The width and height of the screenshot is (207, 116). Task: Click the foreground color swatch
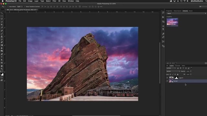point(1,73)
